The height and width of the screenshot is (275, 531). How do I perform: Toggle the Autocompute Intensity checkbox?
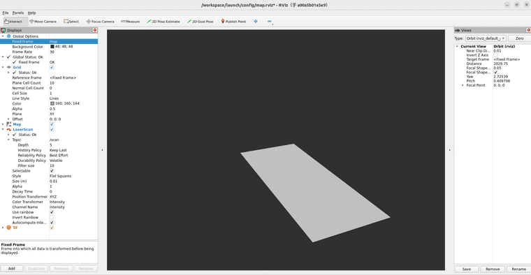click(52, 223)
